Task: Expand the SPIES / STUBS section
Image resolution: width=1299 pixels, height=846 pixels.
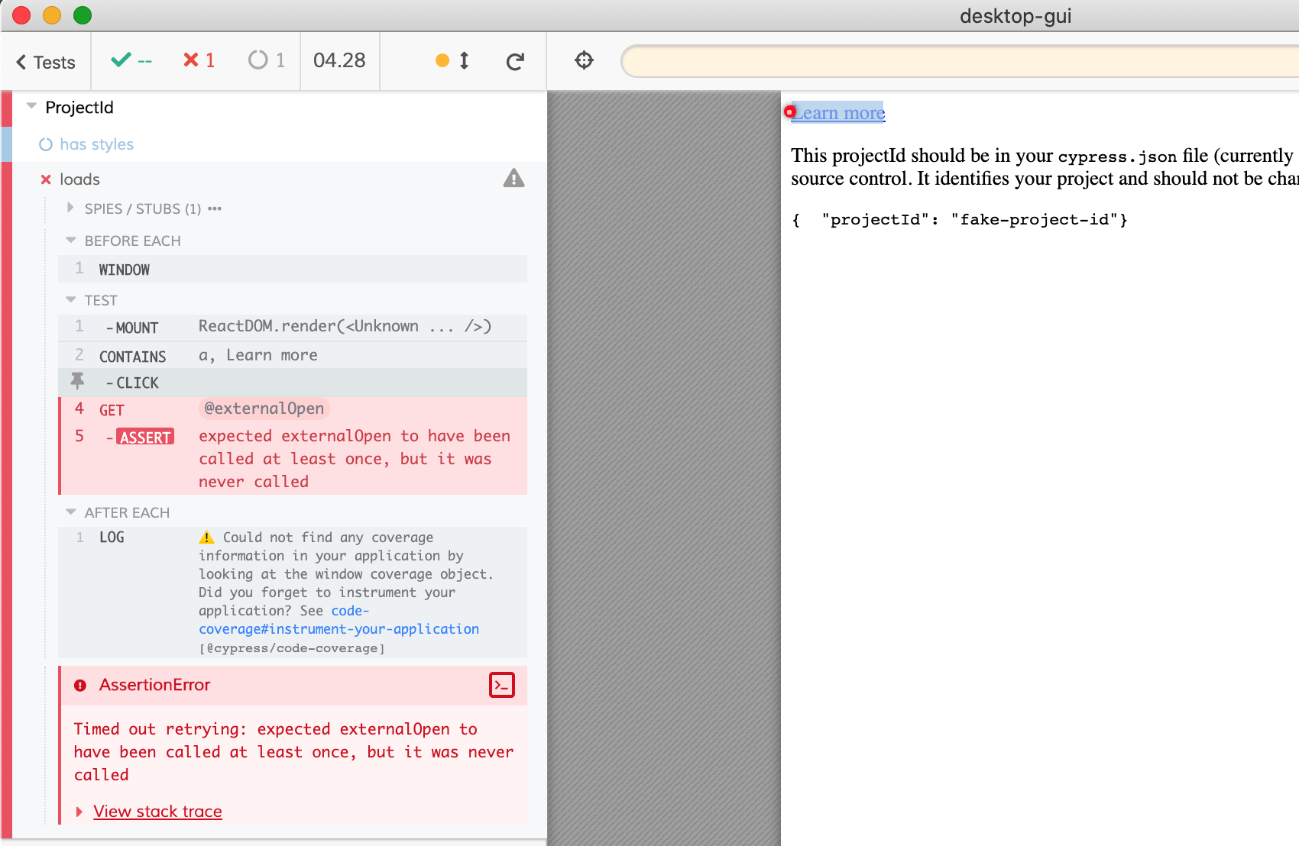Action: coord(70,208)
